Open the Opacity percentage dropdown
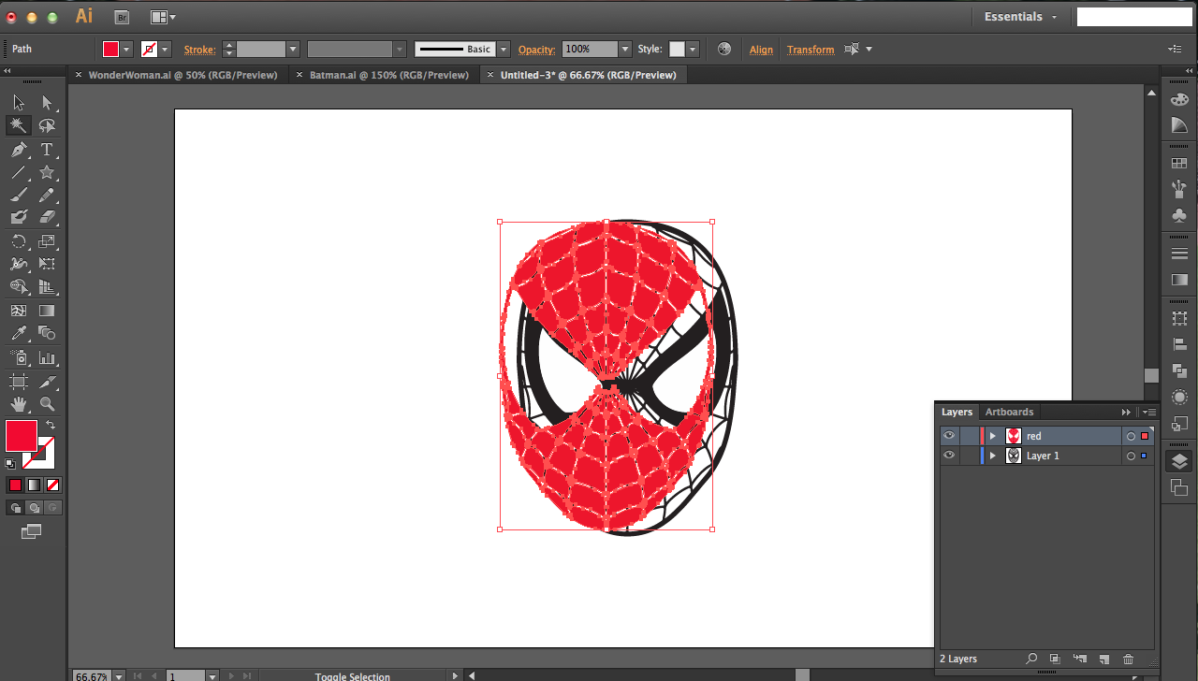The width and height of the screenshot is (1198, 681). pos(625,49)
